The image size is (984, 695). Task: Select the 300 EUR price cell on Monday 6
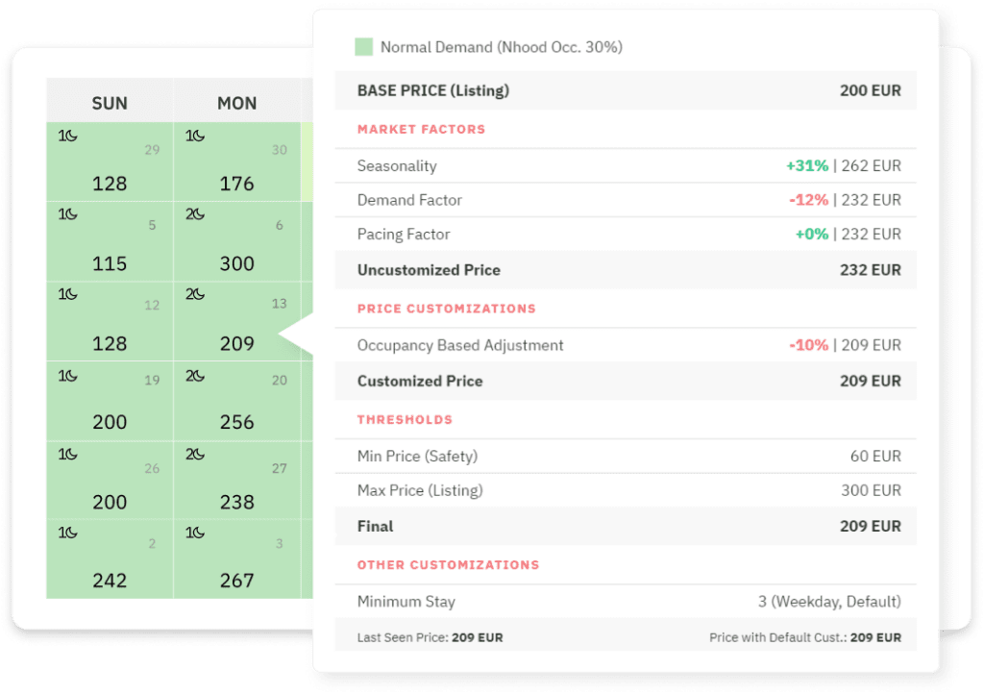235,263
